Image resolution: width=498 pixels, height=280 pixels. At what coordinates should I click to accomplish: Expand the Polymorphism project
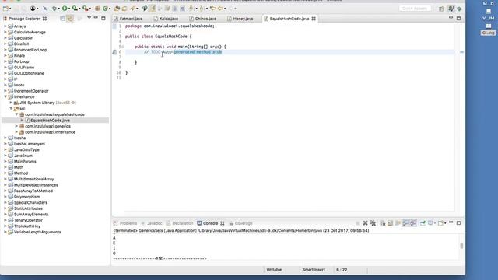[x=5, y=197]
